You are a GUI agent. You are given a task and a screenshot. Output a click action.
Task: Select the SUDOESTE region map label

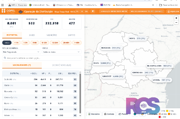click(113, 76)
